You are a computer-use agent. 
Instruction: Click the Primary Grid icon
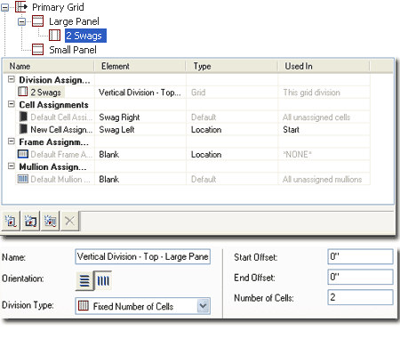click(x=21, y=7)
